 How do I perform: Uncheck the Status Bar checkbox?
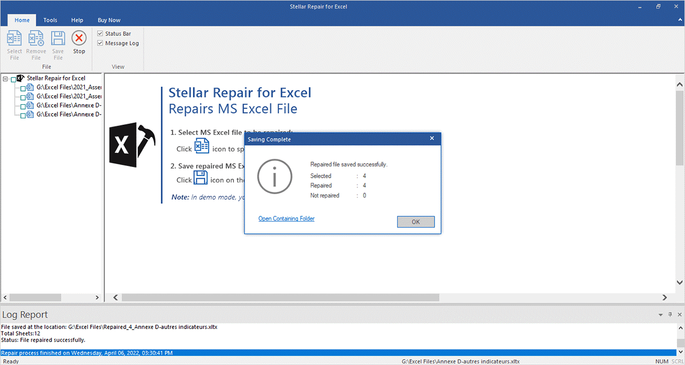coord(100,34)
